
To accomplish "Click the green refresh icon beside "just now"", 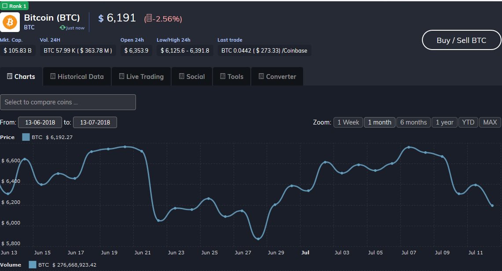I will [x=62, y=28].
